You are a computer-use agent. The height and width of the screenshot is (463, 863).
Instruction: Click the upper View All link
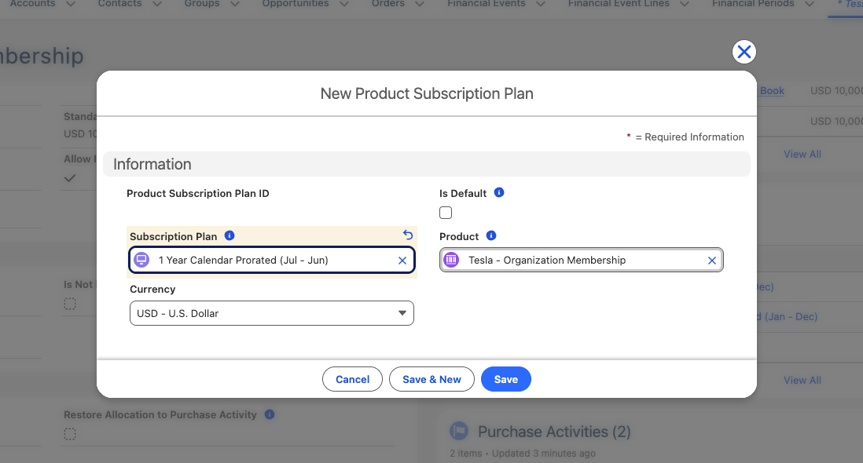click(x=802, y=155)
